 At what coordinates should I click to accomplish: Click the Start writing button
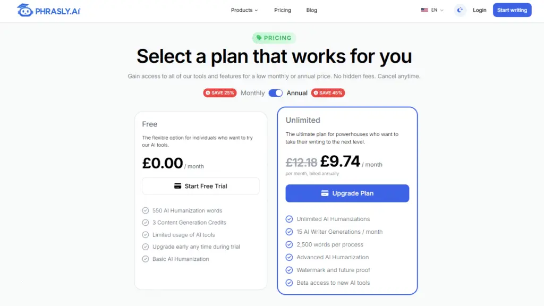point(512,10)
